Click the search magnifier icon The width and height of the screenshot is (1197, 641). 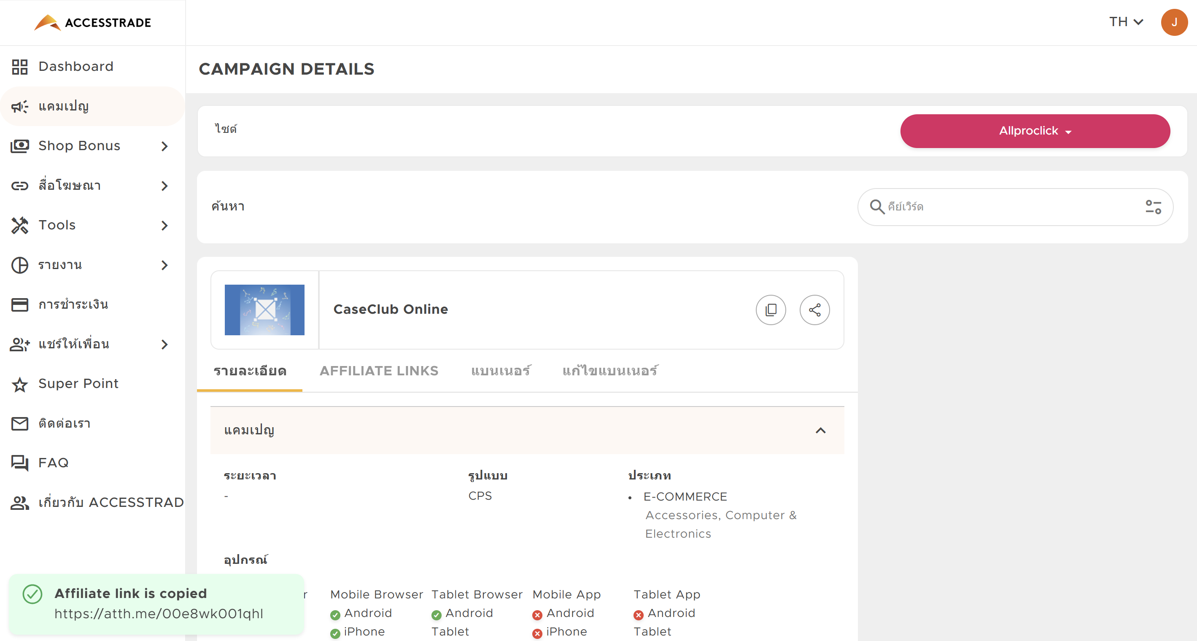click(x=877, y=207)
